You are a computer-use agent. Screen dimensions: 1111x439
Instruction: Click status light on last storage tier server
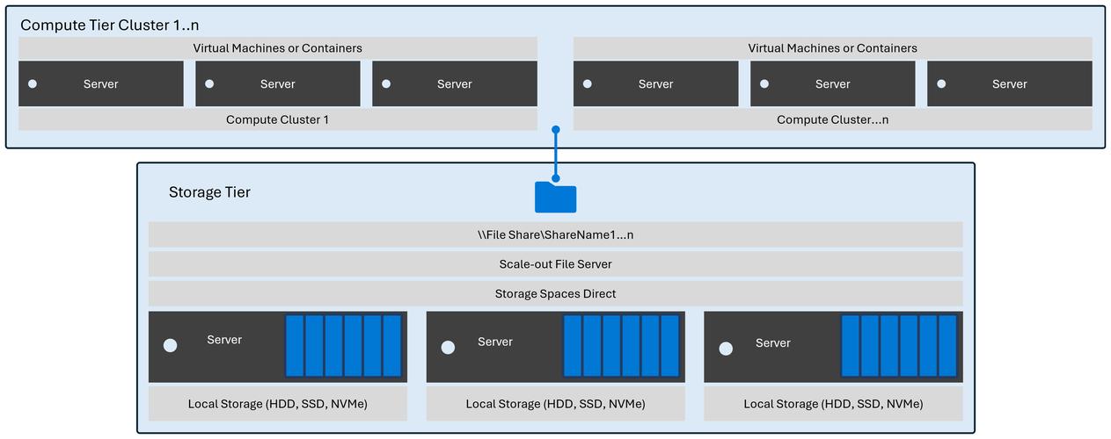point(726,349)
